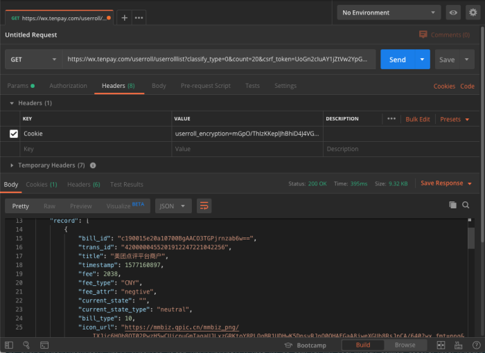
Task: Click Cookie header value field
Action: click(247, 134)
